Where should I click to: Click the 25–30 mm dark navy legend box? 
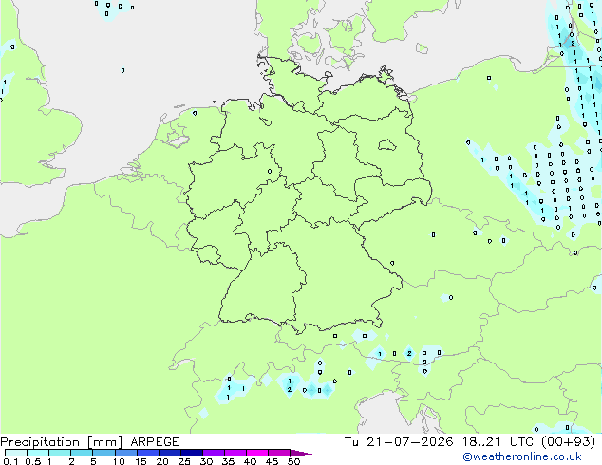[x=191, y=453]
